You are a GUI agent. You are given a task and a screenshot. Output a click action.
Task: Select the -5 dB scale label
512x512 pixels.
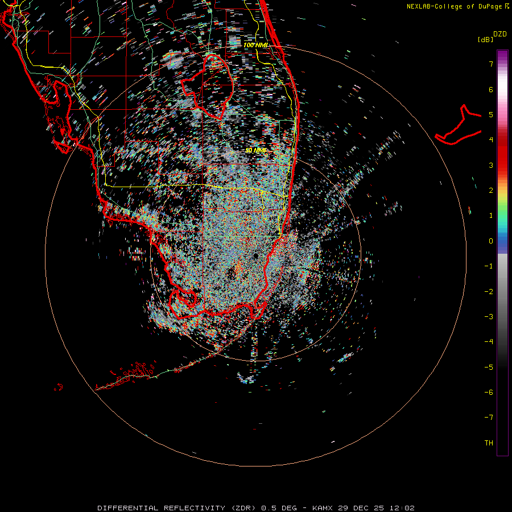tap(489, 368)
